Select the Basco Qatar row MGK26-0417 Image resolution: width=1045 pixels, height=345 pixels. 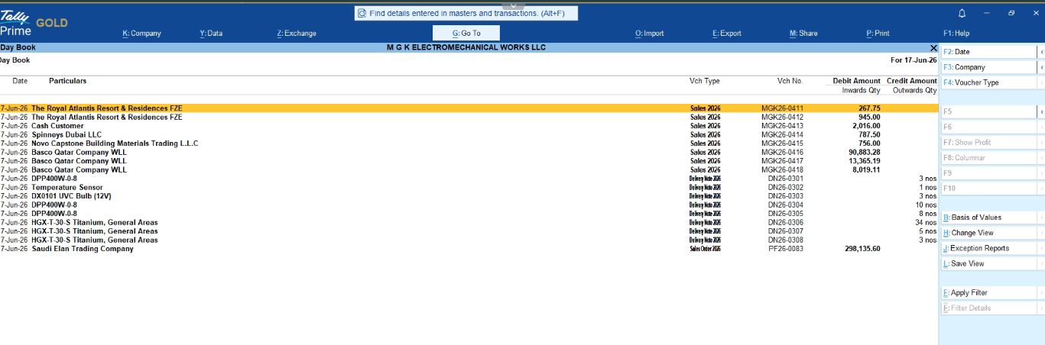click(x=469, y=161)
